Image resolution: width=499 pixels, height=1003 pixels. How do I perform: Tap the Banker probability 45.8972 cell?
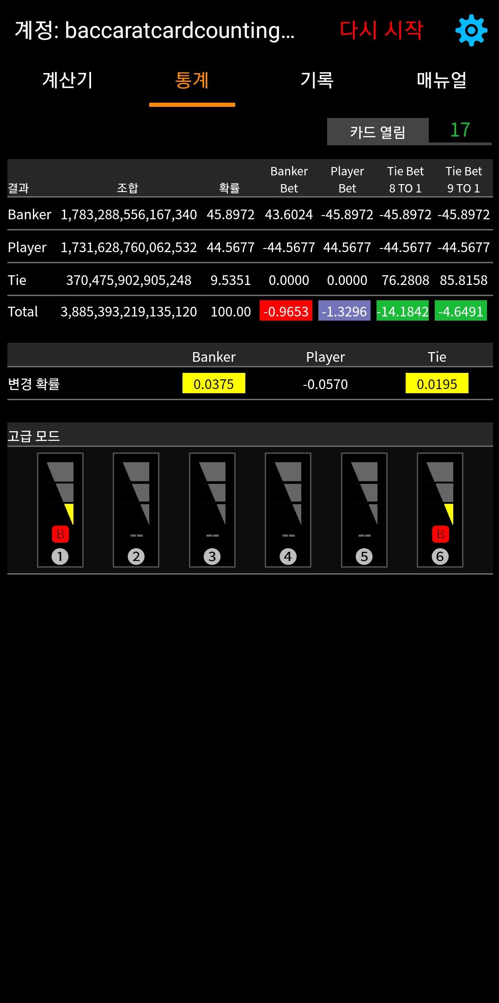point(231,215)
